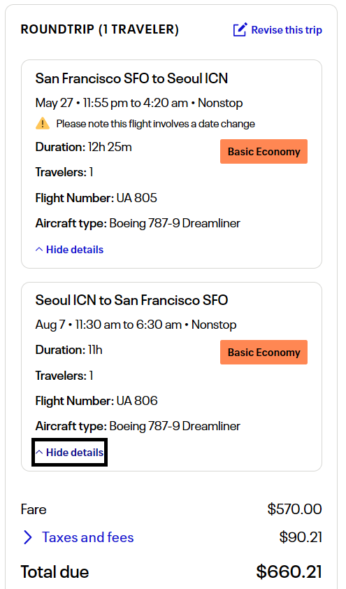The width and height of the screenshot is (346, 589).
Task: Click the San Francisco SFO to Seoul ICN heading
Action: (x=131, y=78)
